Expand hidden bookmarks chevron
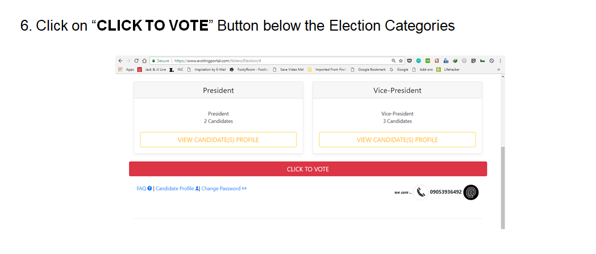Screen dimensions: 596x254 coord(499,69)
